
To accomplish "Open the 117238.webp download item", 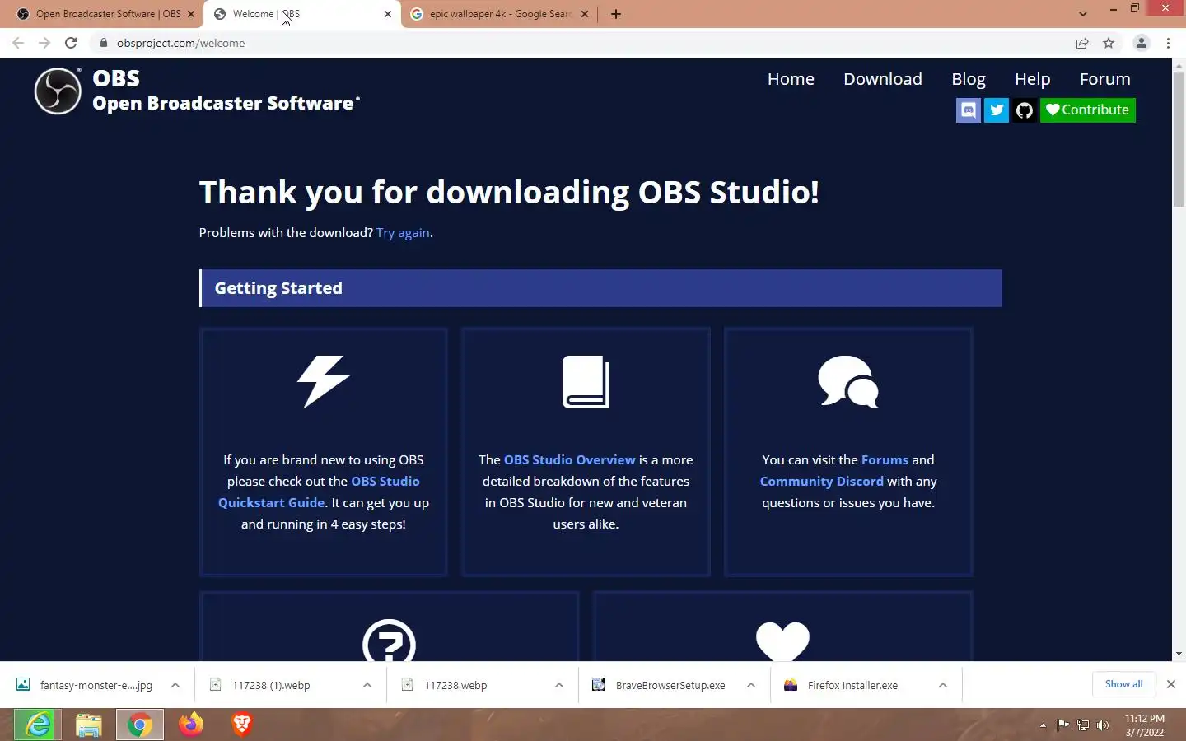I will click(455, 685).
